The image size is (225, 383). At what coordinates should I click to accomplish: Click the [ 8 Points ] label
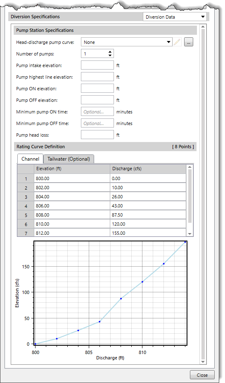click(x=183, y=147)
